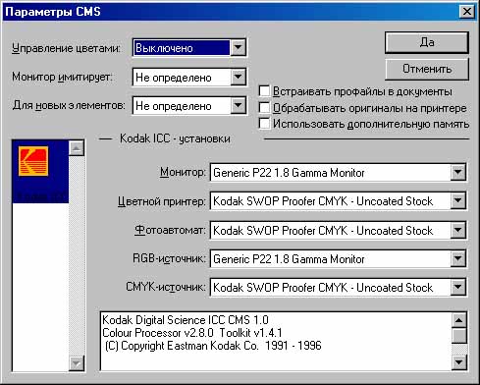480x385 pixels.
Task: Expand the RGB-источник dropdown
Action: click(457, 258)
